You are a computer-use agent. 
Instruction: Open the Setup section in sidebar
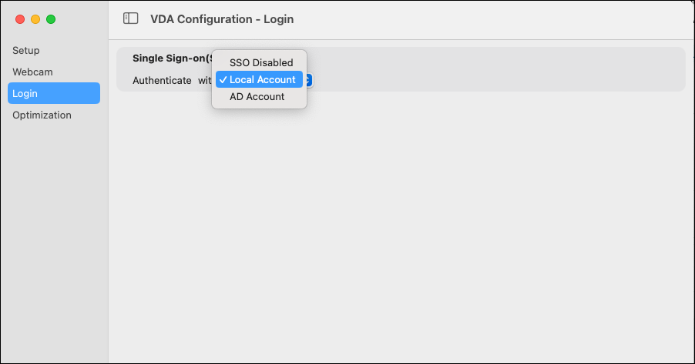26,50
